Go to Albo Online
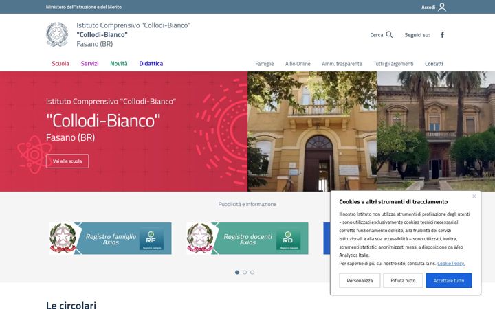Image resolution: width=495 pixels, height=309 pixels. coord(298,64)
